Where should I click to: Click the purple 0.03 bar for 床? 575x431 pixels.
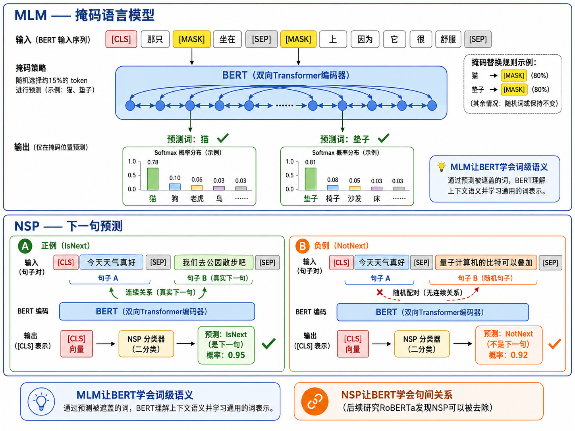[376, 189]
